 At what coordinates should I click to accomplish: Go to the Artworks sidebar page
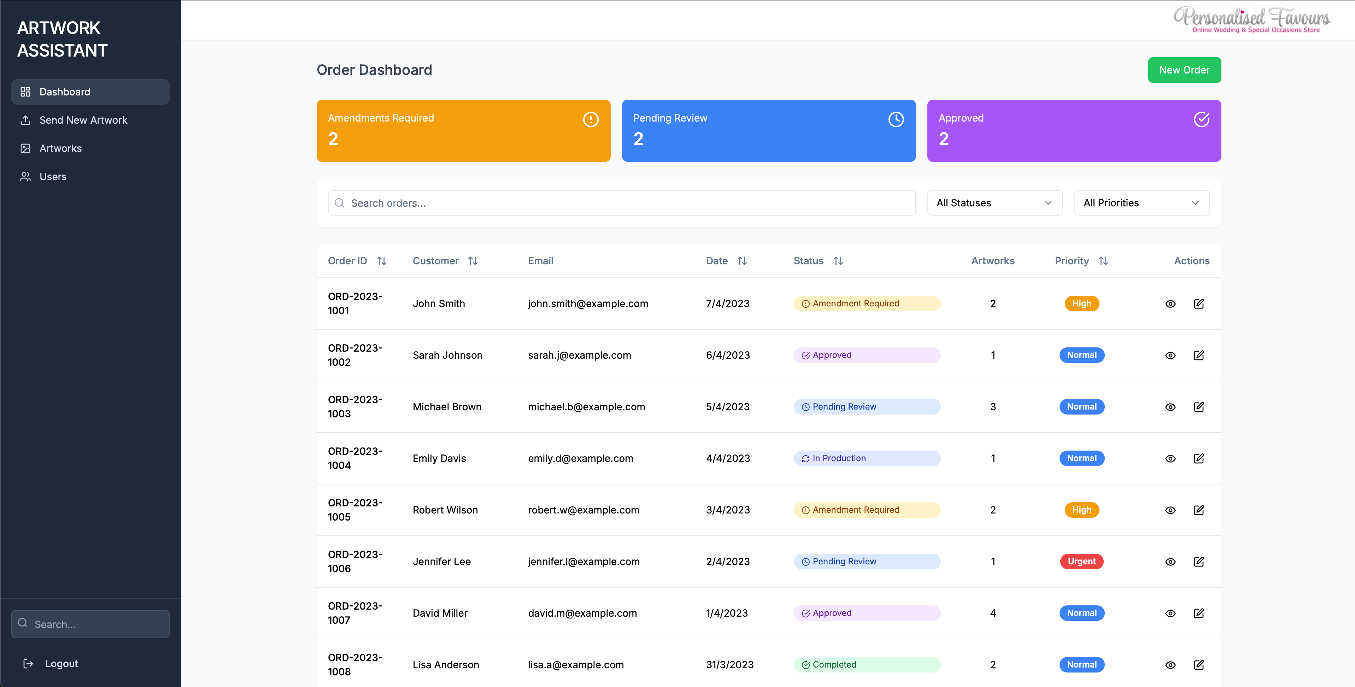[60, 148]
